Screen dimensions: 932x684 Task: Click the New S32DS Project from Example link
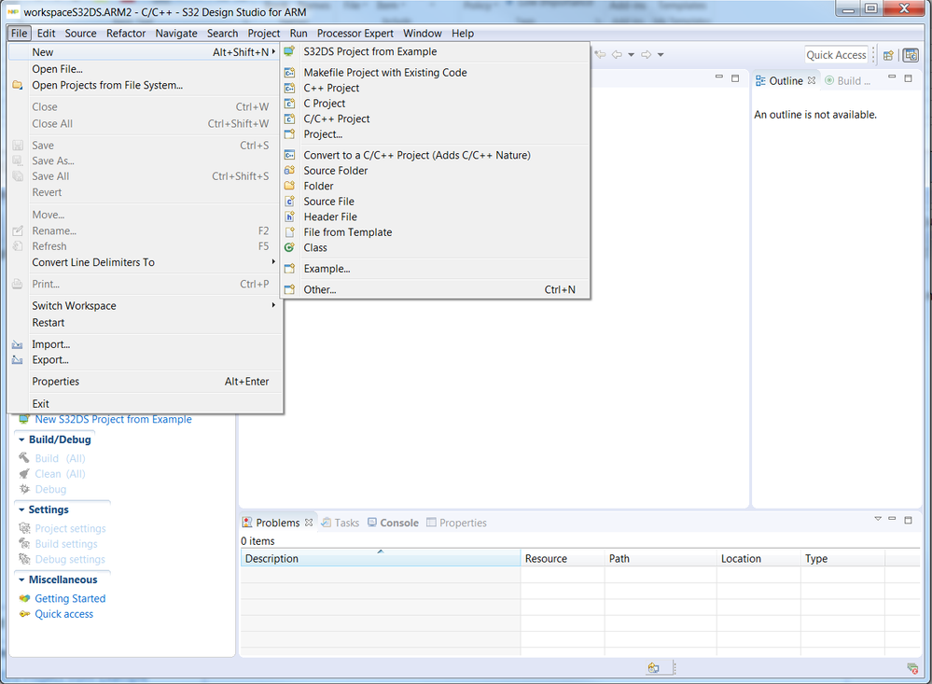[113, 419]
